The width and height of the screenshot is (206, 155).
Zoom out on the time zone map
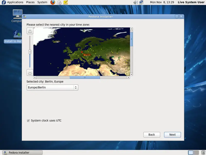[30, 72]
